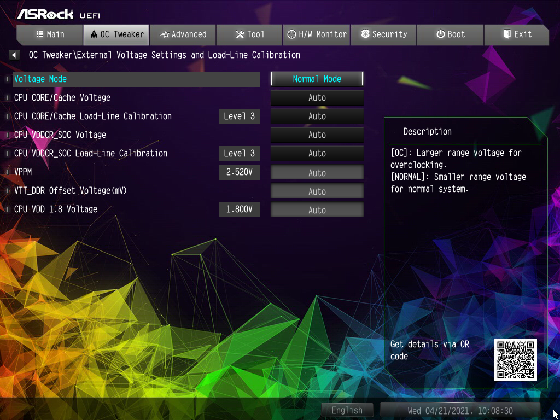Click the date and time display

(460, 410)
